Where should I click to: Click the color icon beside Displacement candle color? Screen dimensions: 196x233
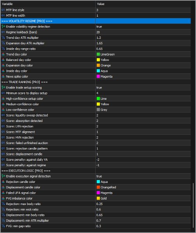[x=3, y=187]
